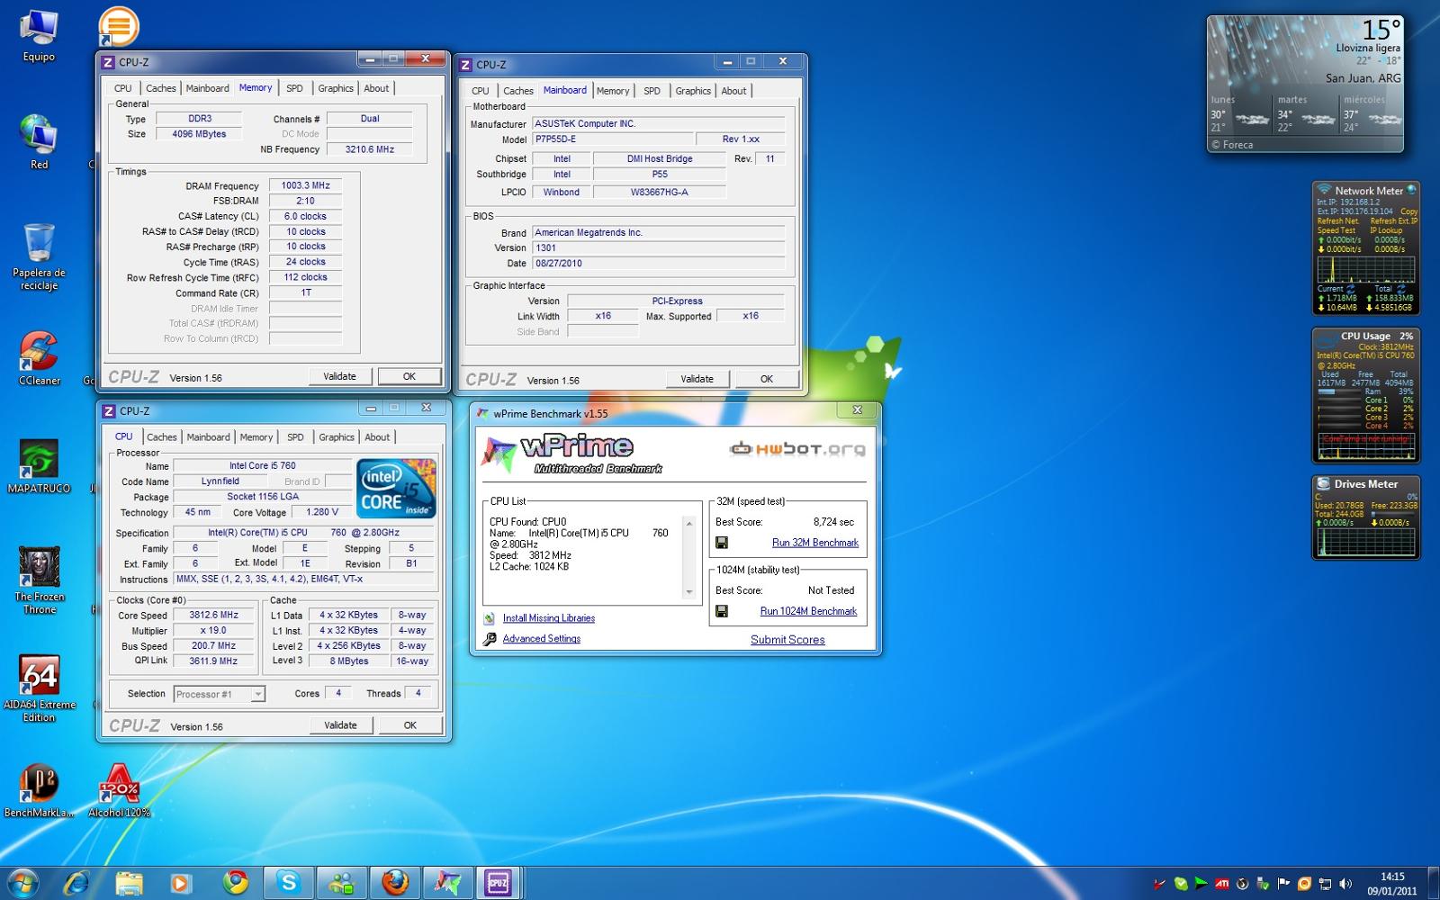Save the 32M speed test score icon
This screenshot has height=900, width=1440.
721,543
